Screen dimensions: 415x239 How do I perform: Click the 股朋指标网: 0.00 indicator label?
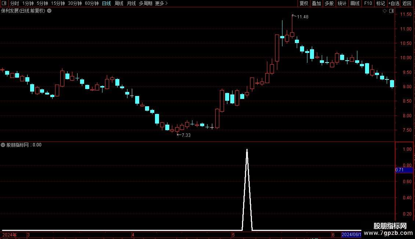pos(24,145)
